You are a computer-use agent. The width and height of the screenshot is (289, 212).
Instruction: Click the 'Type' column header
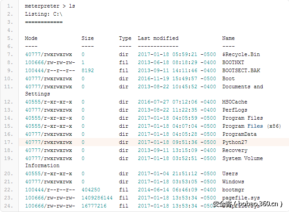(125, 38)
